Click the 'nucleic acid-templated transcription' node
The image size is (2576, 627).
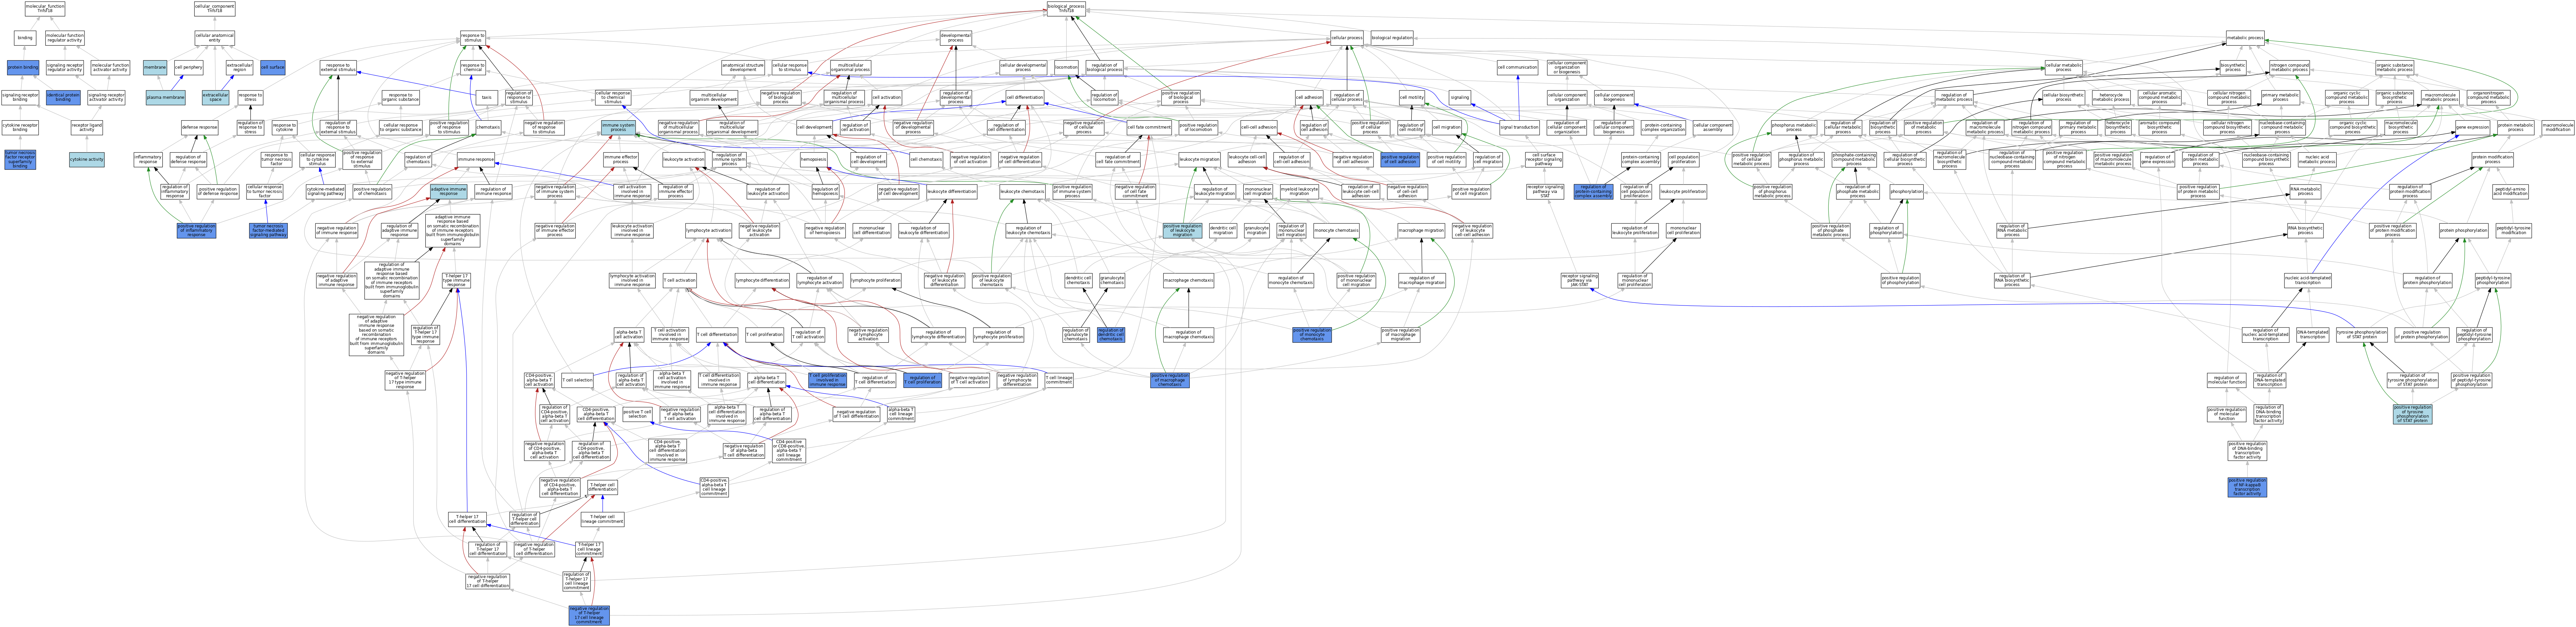click(x=2307, y=281)
